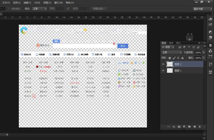
Task: Open the 窗口(W) menu
Action: coord(58,3)
